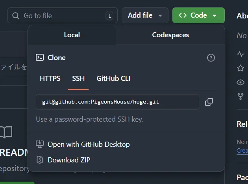
Task: Switch to the Local tab
Action: (x=72, y=35)
